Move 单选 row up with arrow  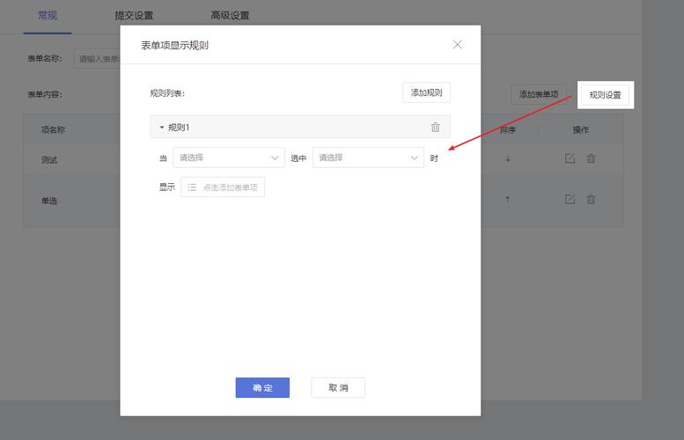(x=507, y=199)
